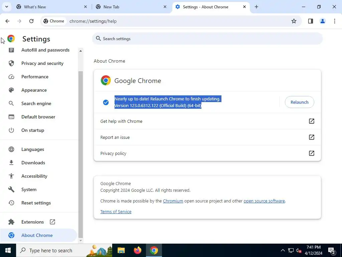Select About Chrome in the sidebar
Screen dimensions: 342x257
click(39, 235)
